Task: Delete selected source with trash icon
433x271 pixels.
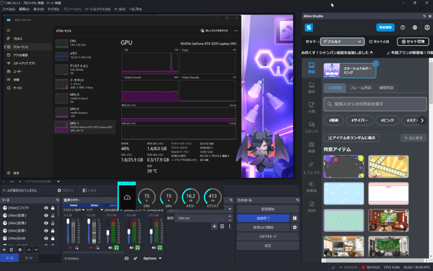Action: 11,250
